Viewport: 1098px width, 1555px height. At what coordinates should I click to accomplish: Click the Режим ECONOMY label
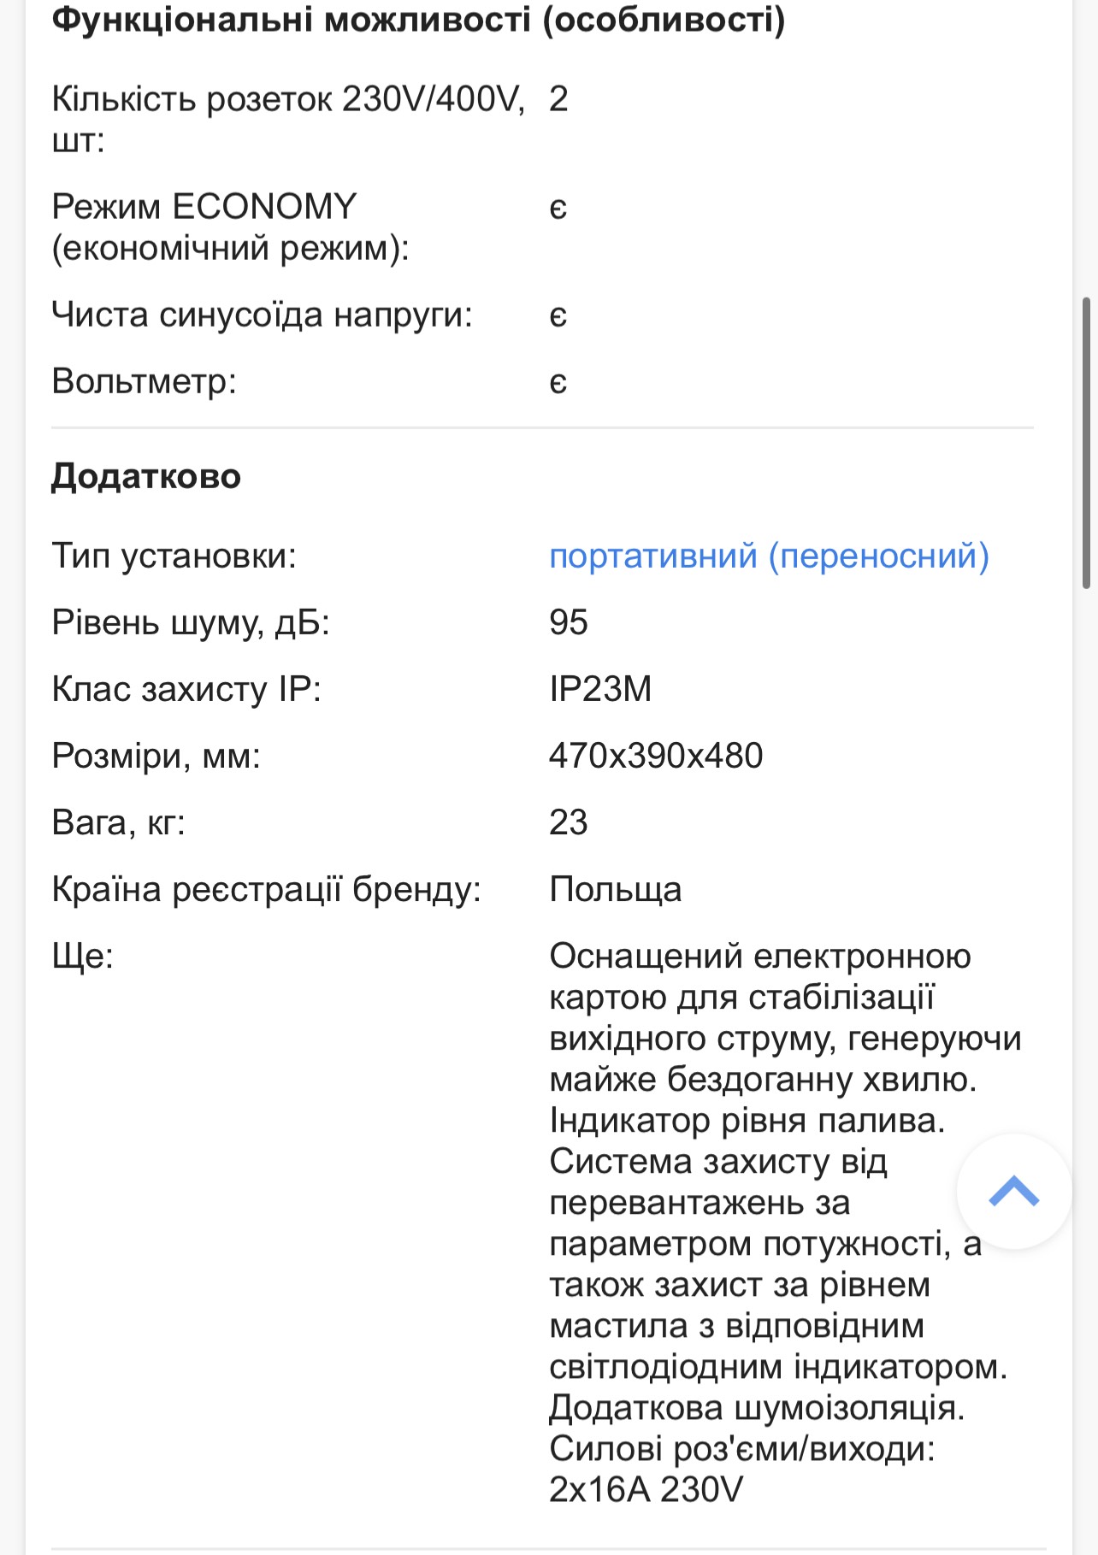pyautogui.click(x=231, y=227)
